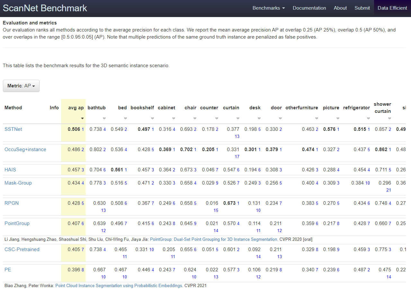The image size is (411, 289).
Task: Open the HAIS method link
Action: 10,170
